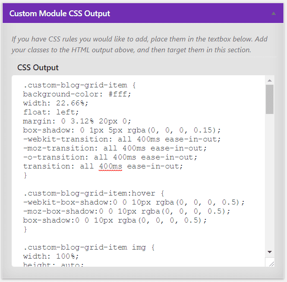Viewport: 287px width, 282px height.
Task: Place cursor on misspelled 400ms word underlined red
Action: point(110,166)
